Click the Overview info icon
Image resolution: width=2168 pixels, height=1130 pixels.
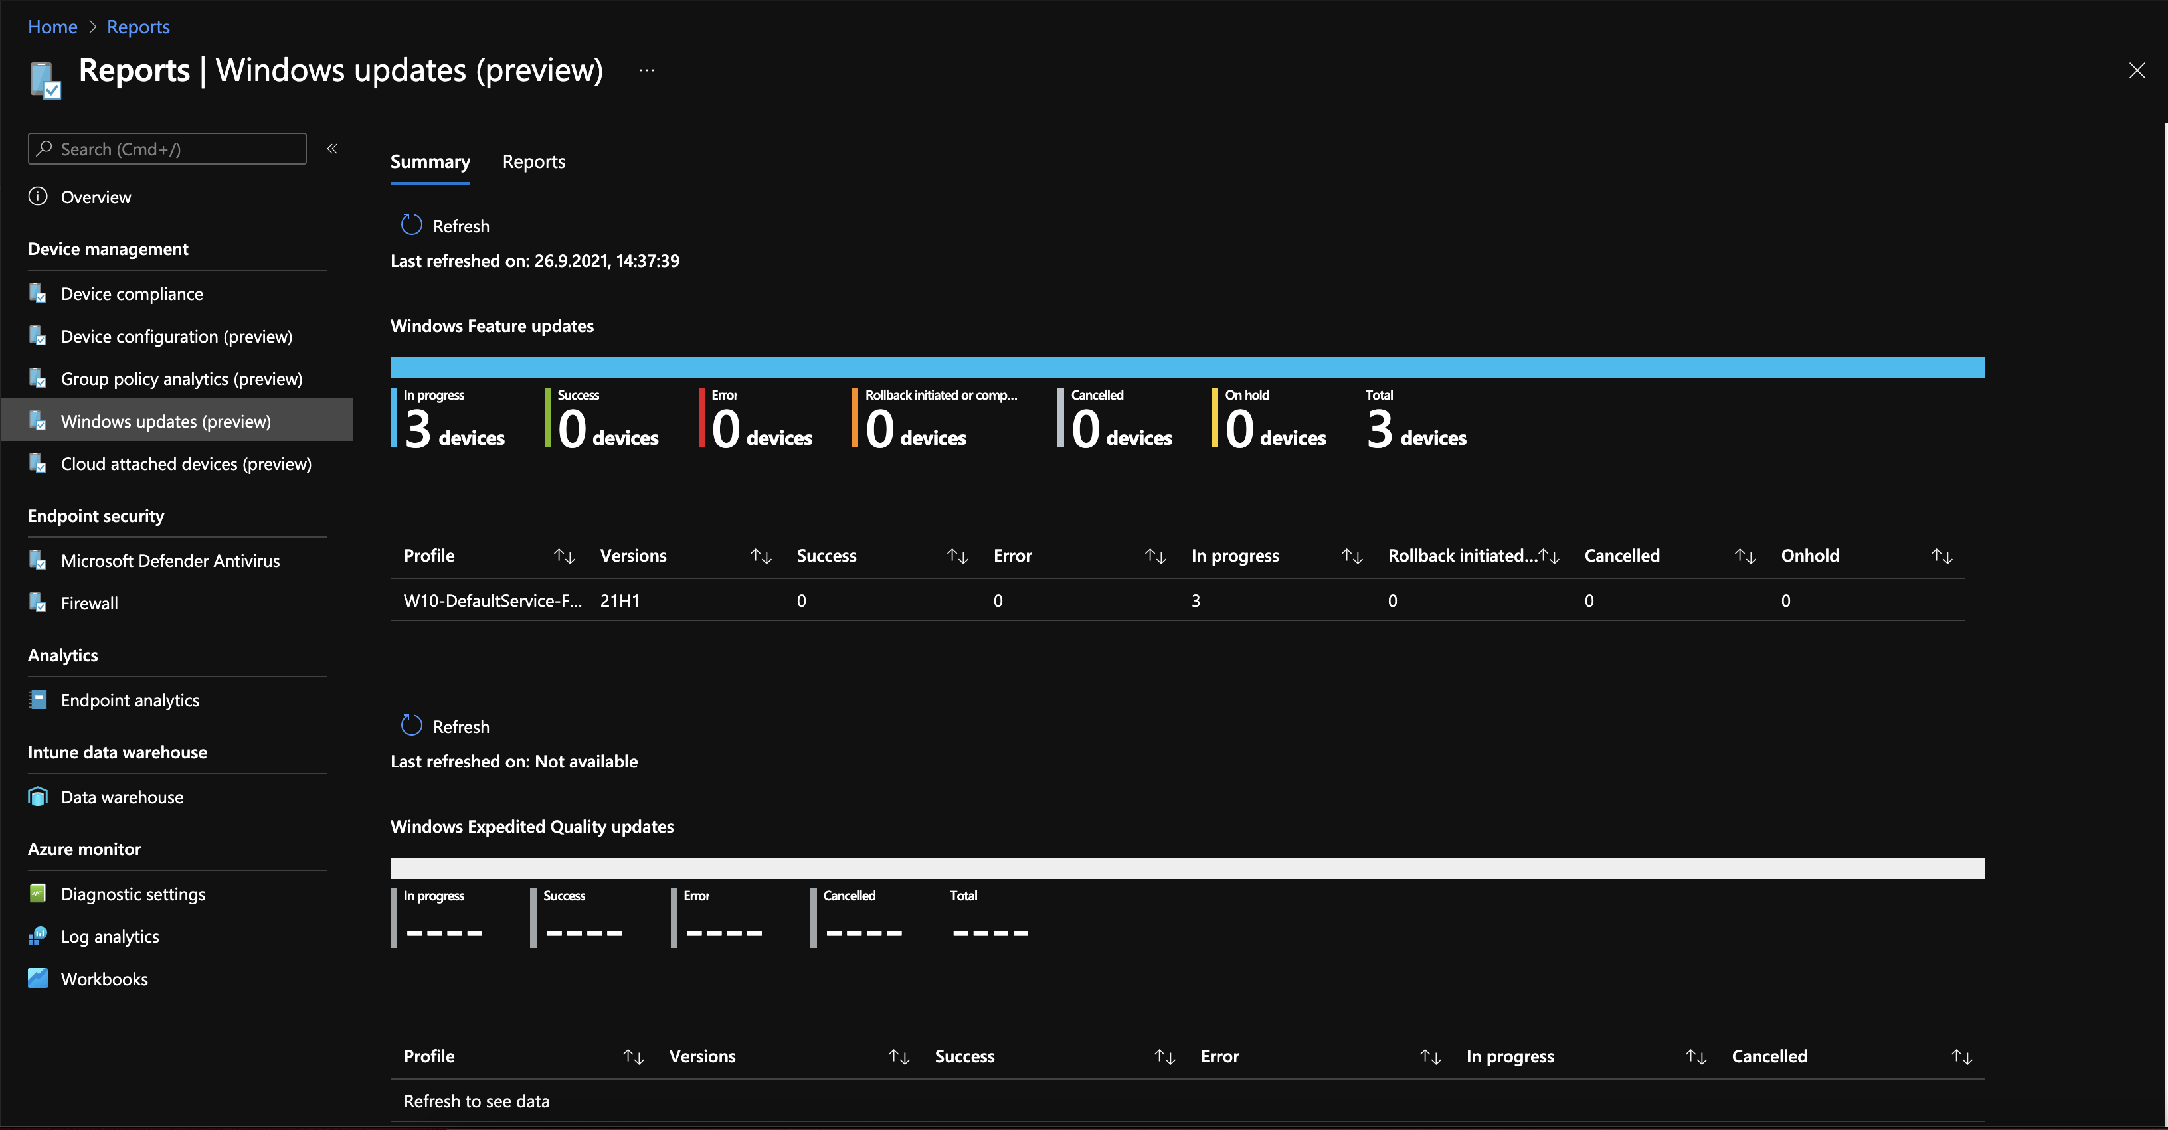point(38,197)
